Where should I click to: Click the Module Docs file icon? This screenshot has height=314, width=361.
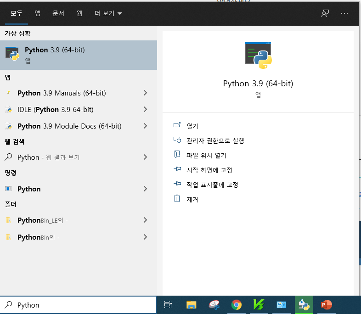point(8,126)
